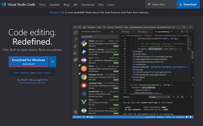This screenshot has height=126, width=203.
Task: Click the split terminal icon
Action: (x=178, y=97)
